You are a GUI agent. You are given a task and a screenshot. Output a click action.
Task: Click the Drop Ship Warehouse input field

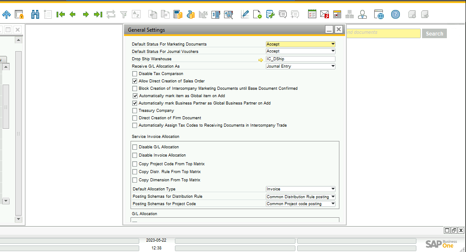coord(301,59)
